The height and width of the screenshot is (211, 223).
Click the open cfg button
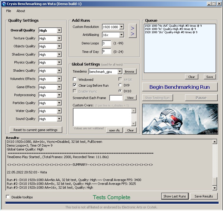click(115, 130)
